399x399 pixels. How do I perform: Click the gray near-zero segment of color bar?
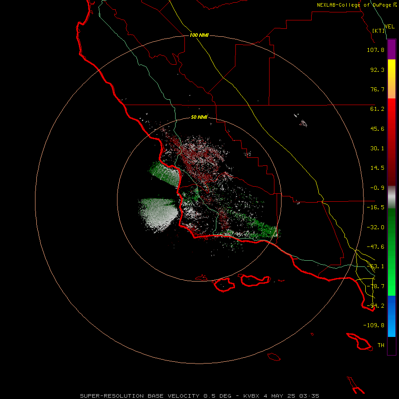click(x=391, y=197)
